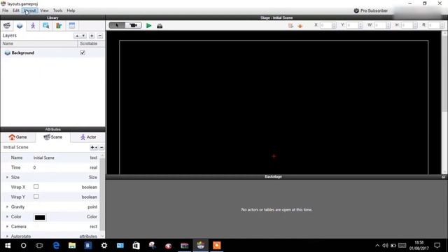Enable the Wrap X checkbox
Viewport: 448px width, 252px height.
[36, 187]
